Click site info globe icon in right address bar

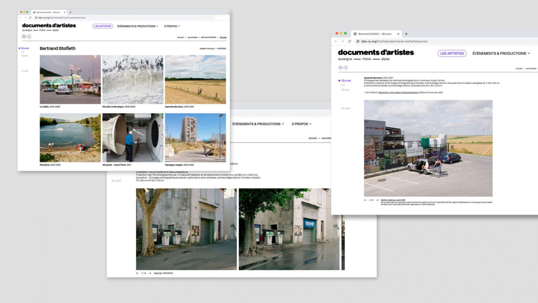pos(358,41)
